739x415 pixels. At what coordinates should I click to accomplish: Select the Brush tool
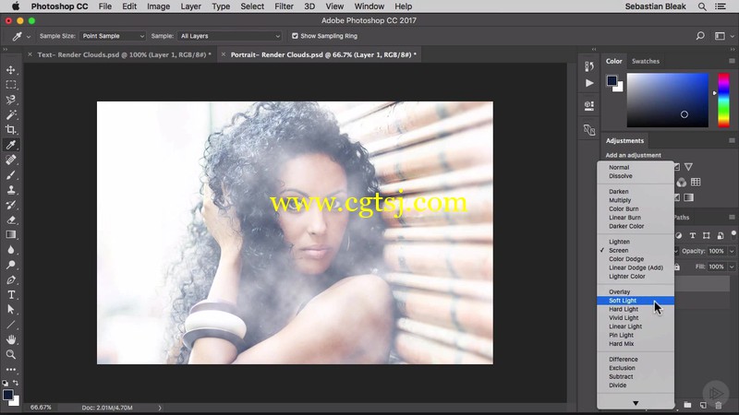pyautogui.click(x=11, y=174)
